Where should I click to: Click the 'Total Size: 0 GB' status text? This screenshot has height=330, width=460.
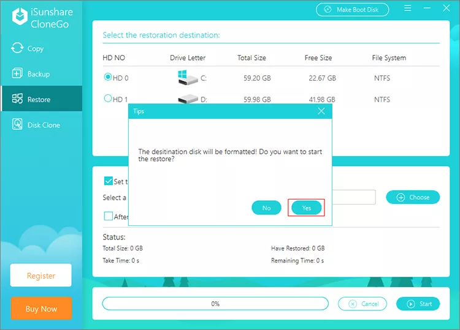(x=123, y=249)
